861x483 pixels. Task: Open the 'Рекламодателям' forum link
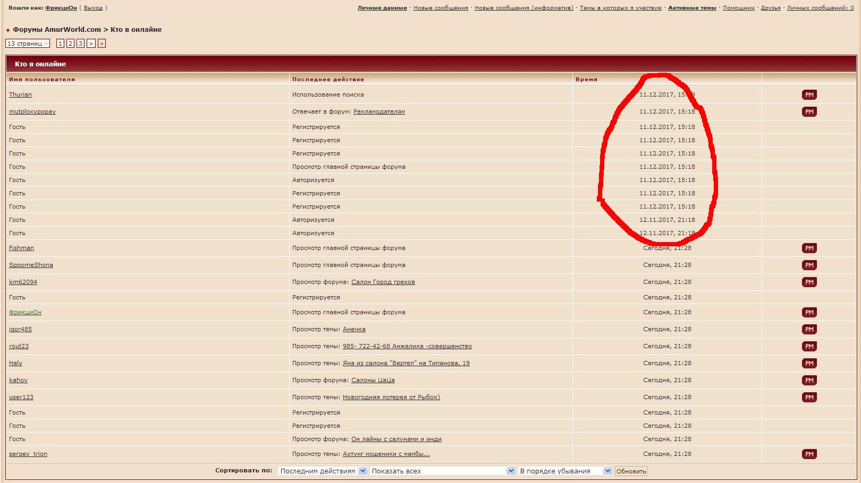point(379,112)
